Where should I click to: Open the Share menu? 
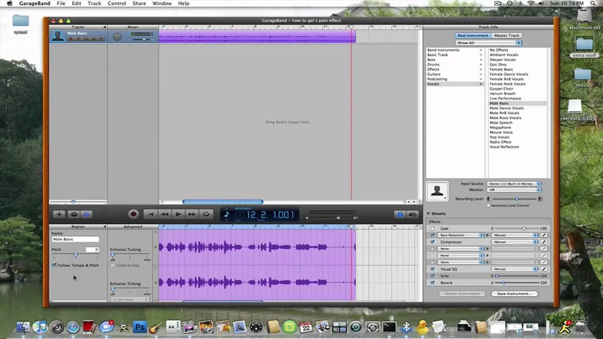(x=139, y=3)
